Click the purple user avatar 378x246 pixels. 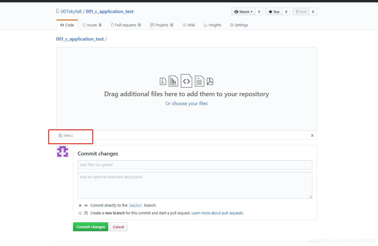click(62, 151)
